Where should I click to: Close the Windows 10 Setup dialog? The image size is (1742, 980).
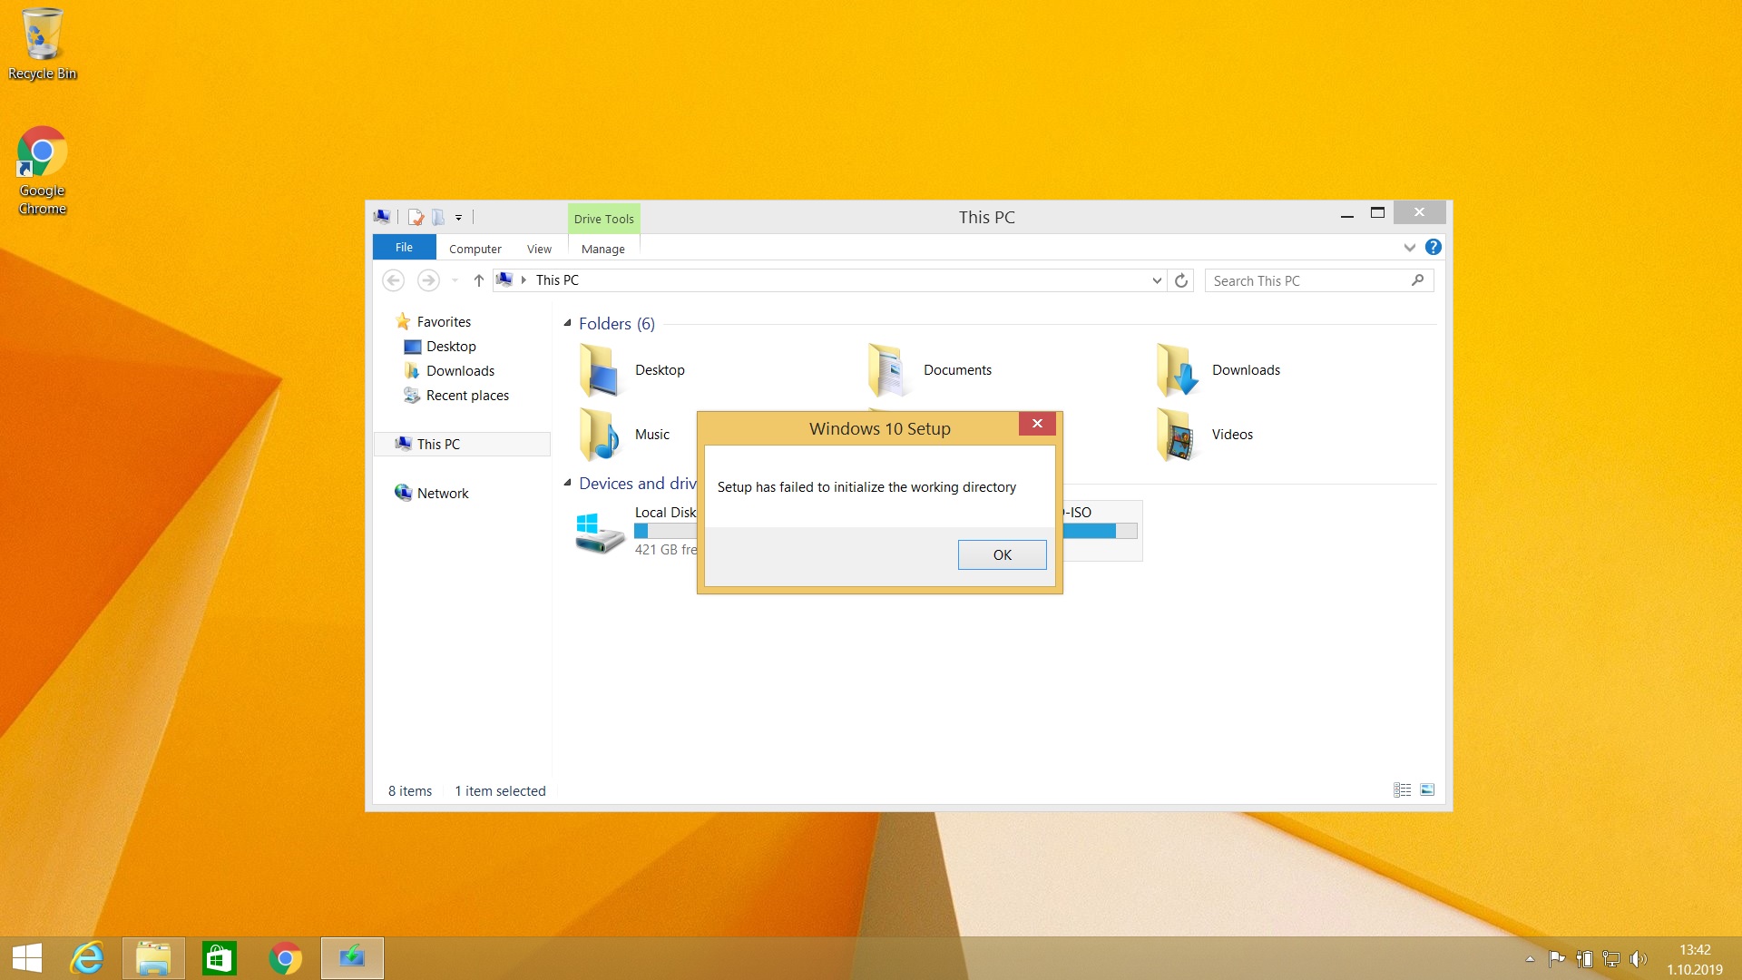tap(1037, 424)
